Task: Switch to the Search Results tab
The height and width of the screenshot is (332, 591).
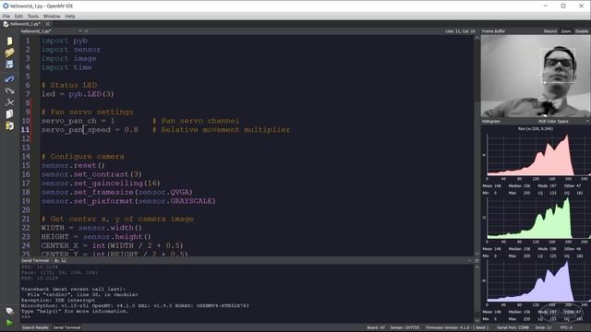Action: pyautogui.click(x=35, y=327)
